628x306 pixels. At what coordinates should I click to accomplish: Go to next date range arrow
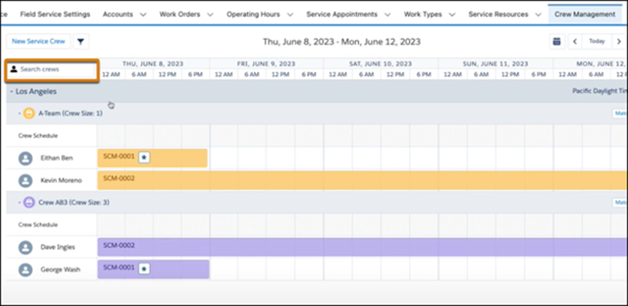click(619, 41)
